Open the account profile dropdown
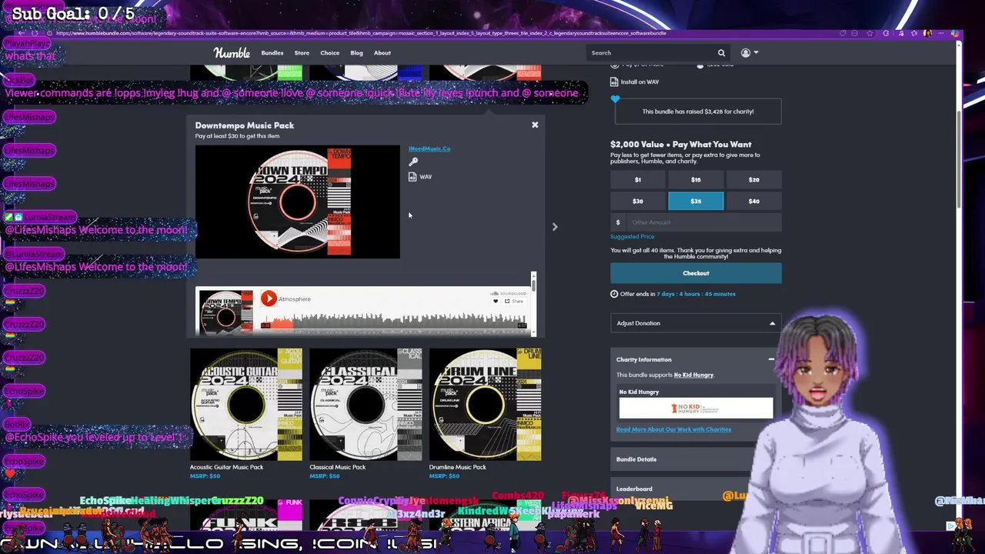This screenshot has width=985, height=554. point(750,53)
